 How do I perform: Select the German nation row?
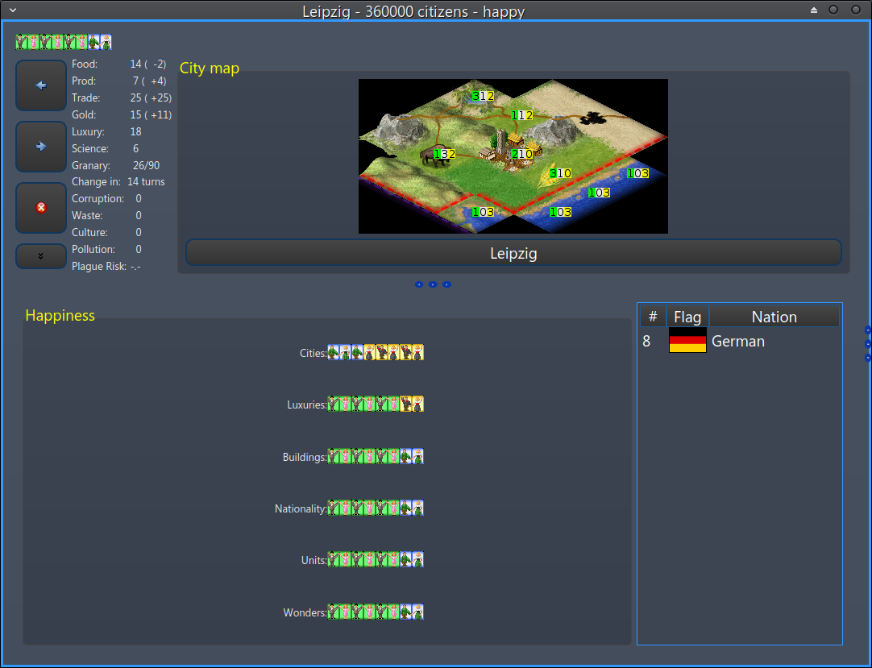[738, 342]
